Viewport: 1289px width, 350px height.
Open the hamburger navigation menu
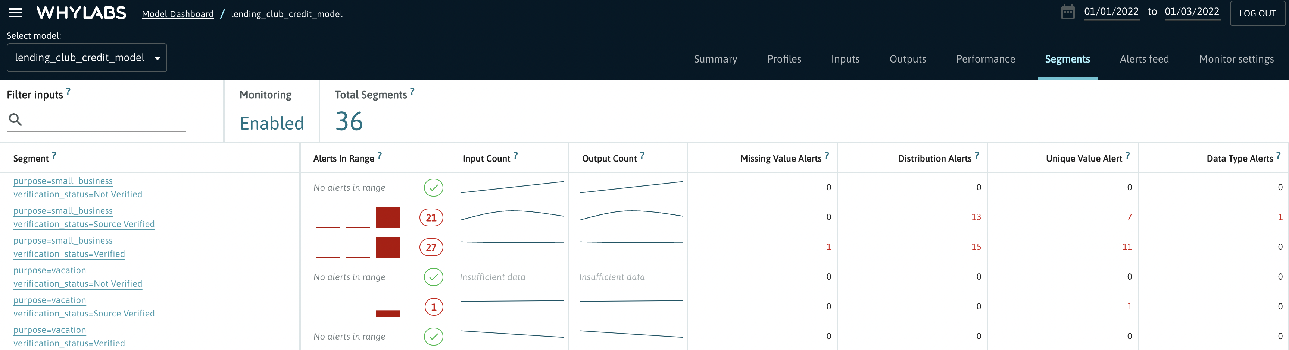[16, 13]
